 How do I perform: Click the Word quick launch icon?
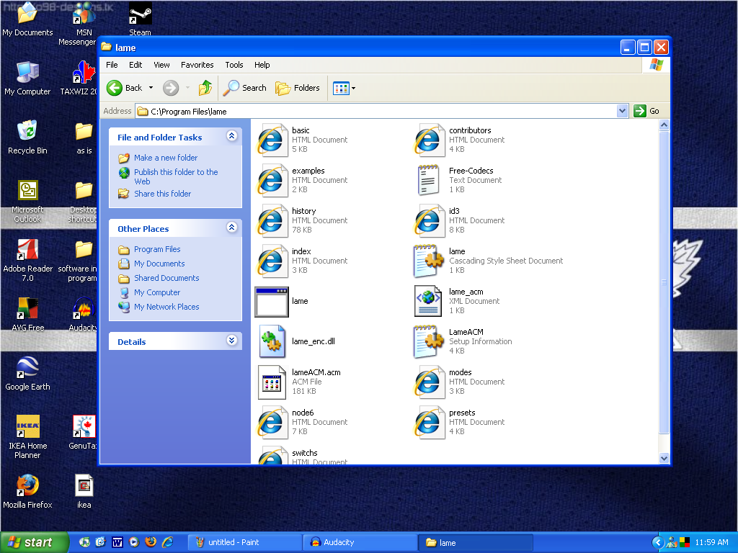point(117,542)
